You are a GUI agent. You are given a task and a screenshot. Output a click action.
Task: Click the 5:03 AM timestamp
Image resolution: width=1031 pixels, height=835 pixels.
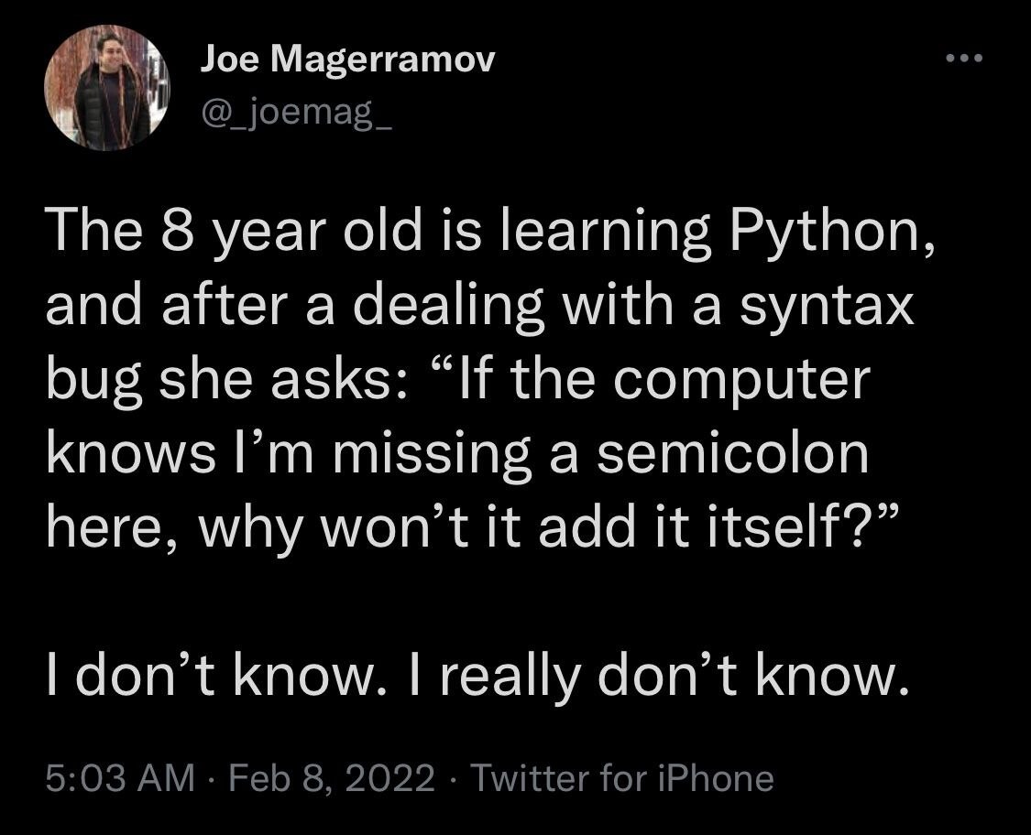tap(120, 778)
